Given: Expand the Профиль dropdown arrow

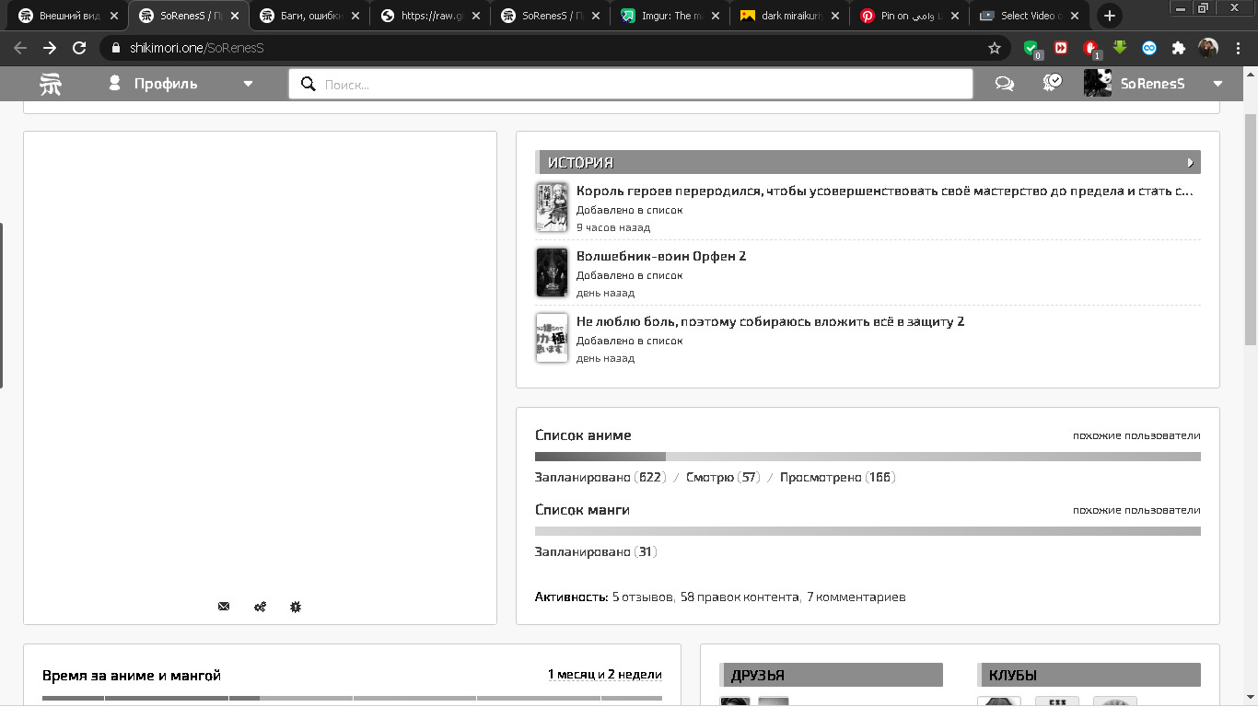Looking at the screenshot, I should click(248, 84).
